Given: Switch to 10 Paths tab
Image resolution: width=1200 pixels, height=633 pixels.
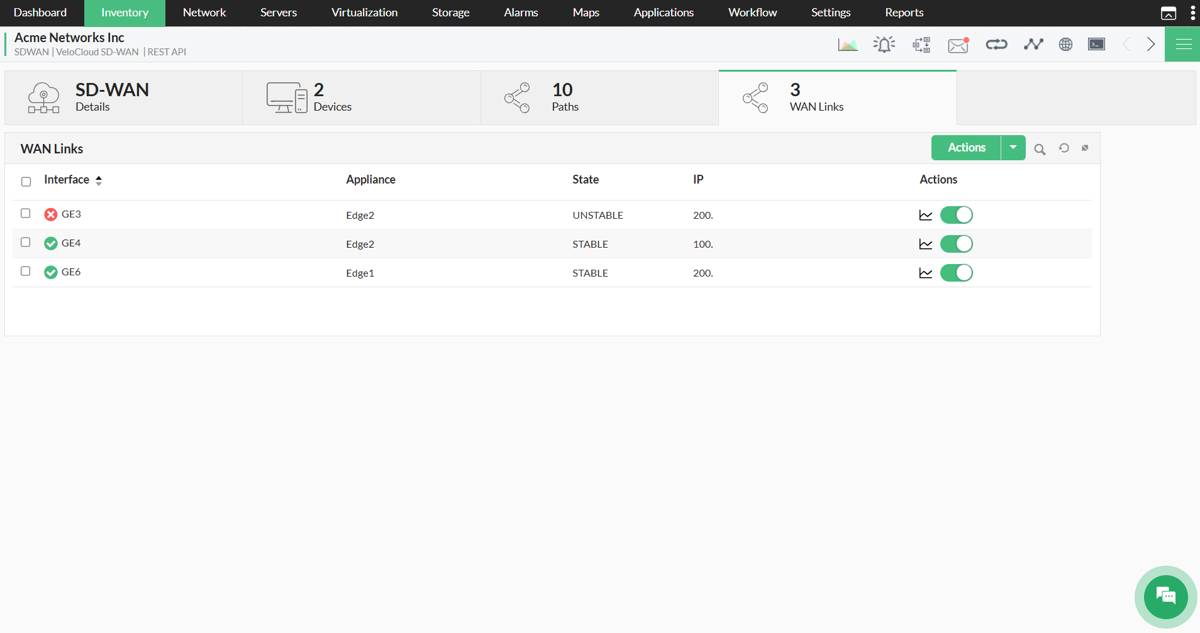Looking at the screenshot, I should pos(600,97).
